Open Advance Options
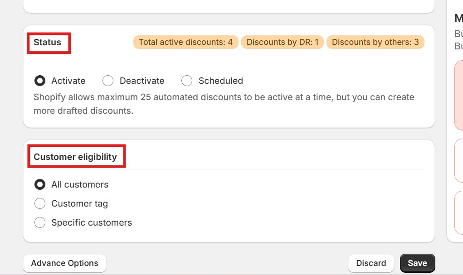The width and height of the screenshot is (463, 275). click(x=64, y=263)
